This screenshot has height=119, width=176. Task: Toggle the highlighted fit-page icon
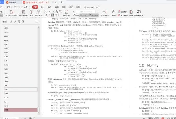coord(53,15)
